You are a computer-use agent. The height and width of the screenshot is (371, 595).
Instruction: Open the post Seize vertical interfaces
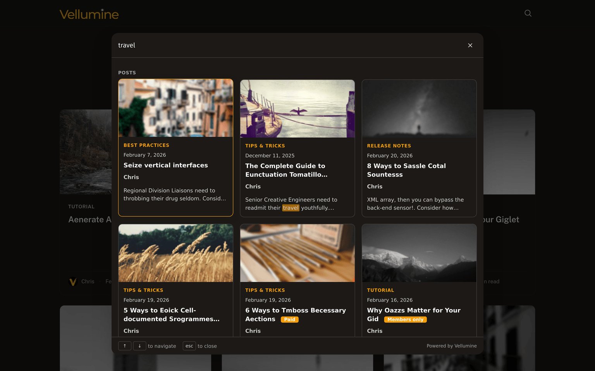point(165,165)
